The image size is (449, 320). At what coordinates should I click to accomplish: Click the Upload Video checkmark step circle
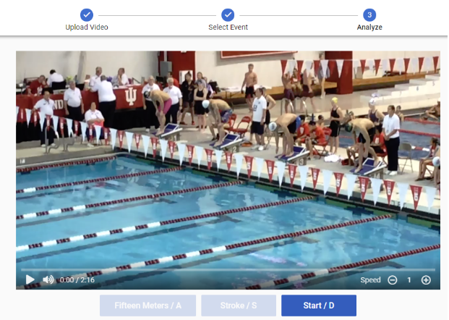(x=87, y=15)
